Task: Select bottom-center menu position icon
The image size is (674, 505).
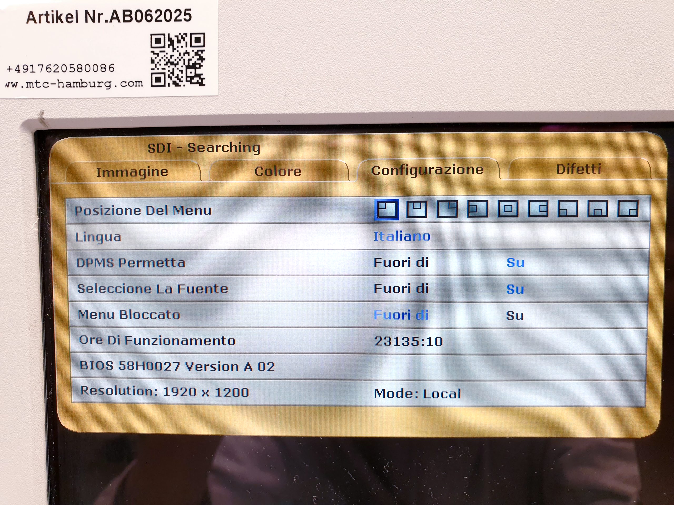Action: pos(598,209)
